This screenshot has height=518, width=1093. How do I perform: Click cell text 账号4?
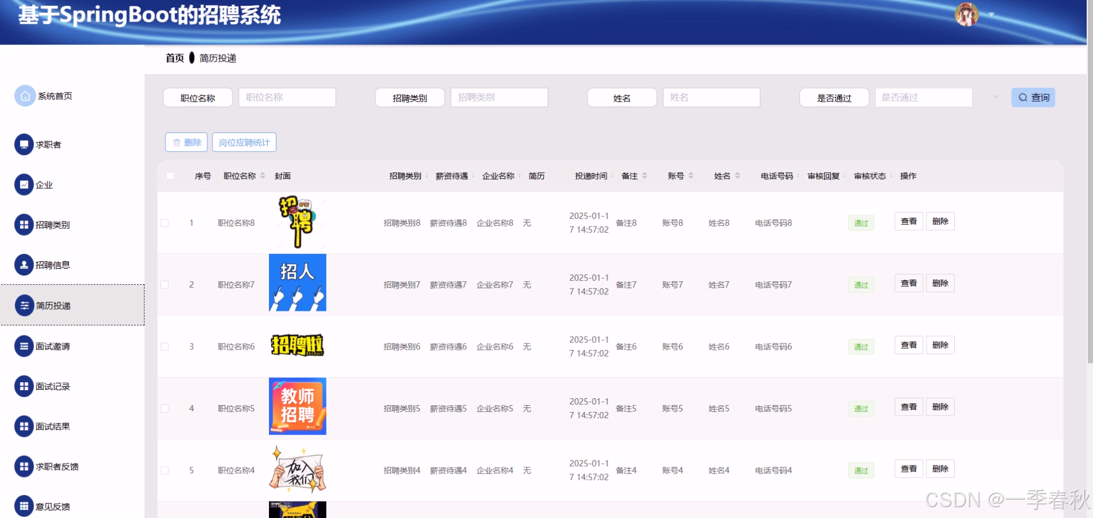coord(673,471)
